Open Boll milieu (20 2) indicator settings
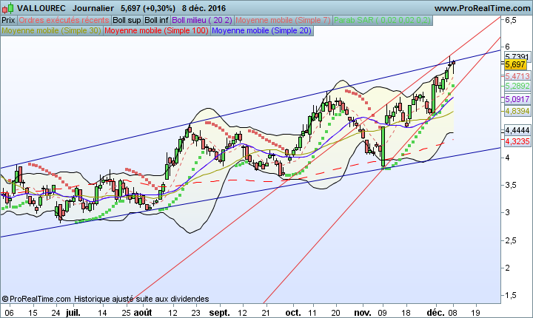Viewport: 533px width, 318px height. point(202,21)
